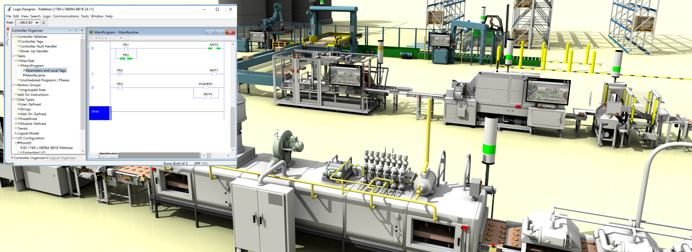Click the energized PE2 contact in rung 0
The height and width of the screenshot is (252, 692).
pos(126,59)
